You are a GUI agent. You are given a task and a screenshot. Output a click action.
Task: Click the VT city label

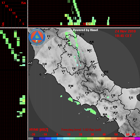click(x=64, y=71)
